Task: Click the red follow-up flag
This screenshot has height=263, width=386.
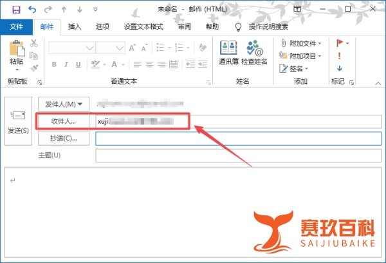Action: pyautogui.click(x=340, y=43)
